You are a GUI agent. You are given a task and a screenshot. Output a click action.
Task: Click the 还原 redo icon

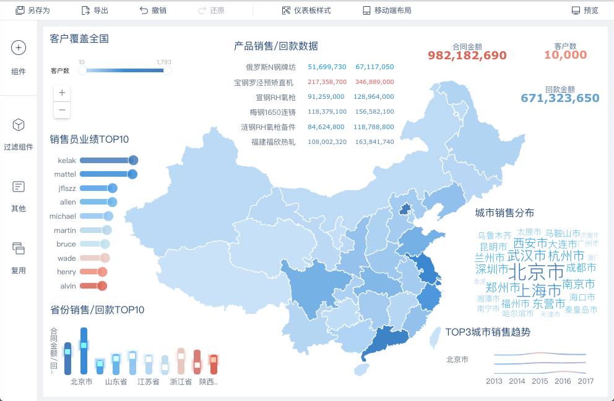coord(202,11)
